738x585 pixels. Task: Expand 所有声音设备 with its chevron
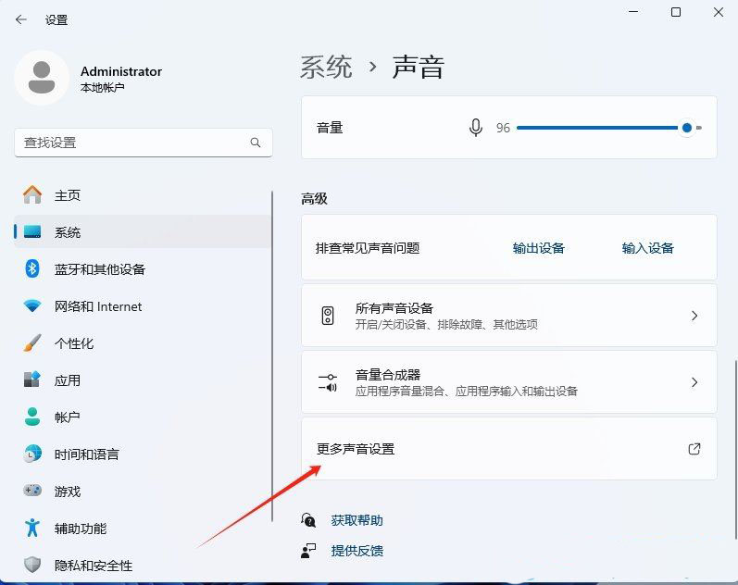click(694, 316)
